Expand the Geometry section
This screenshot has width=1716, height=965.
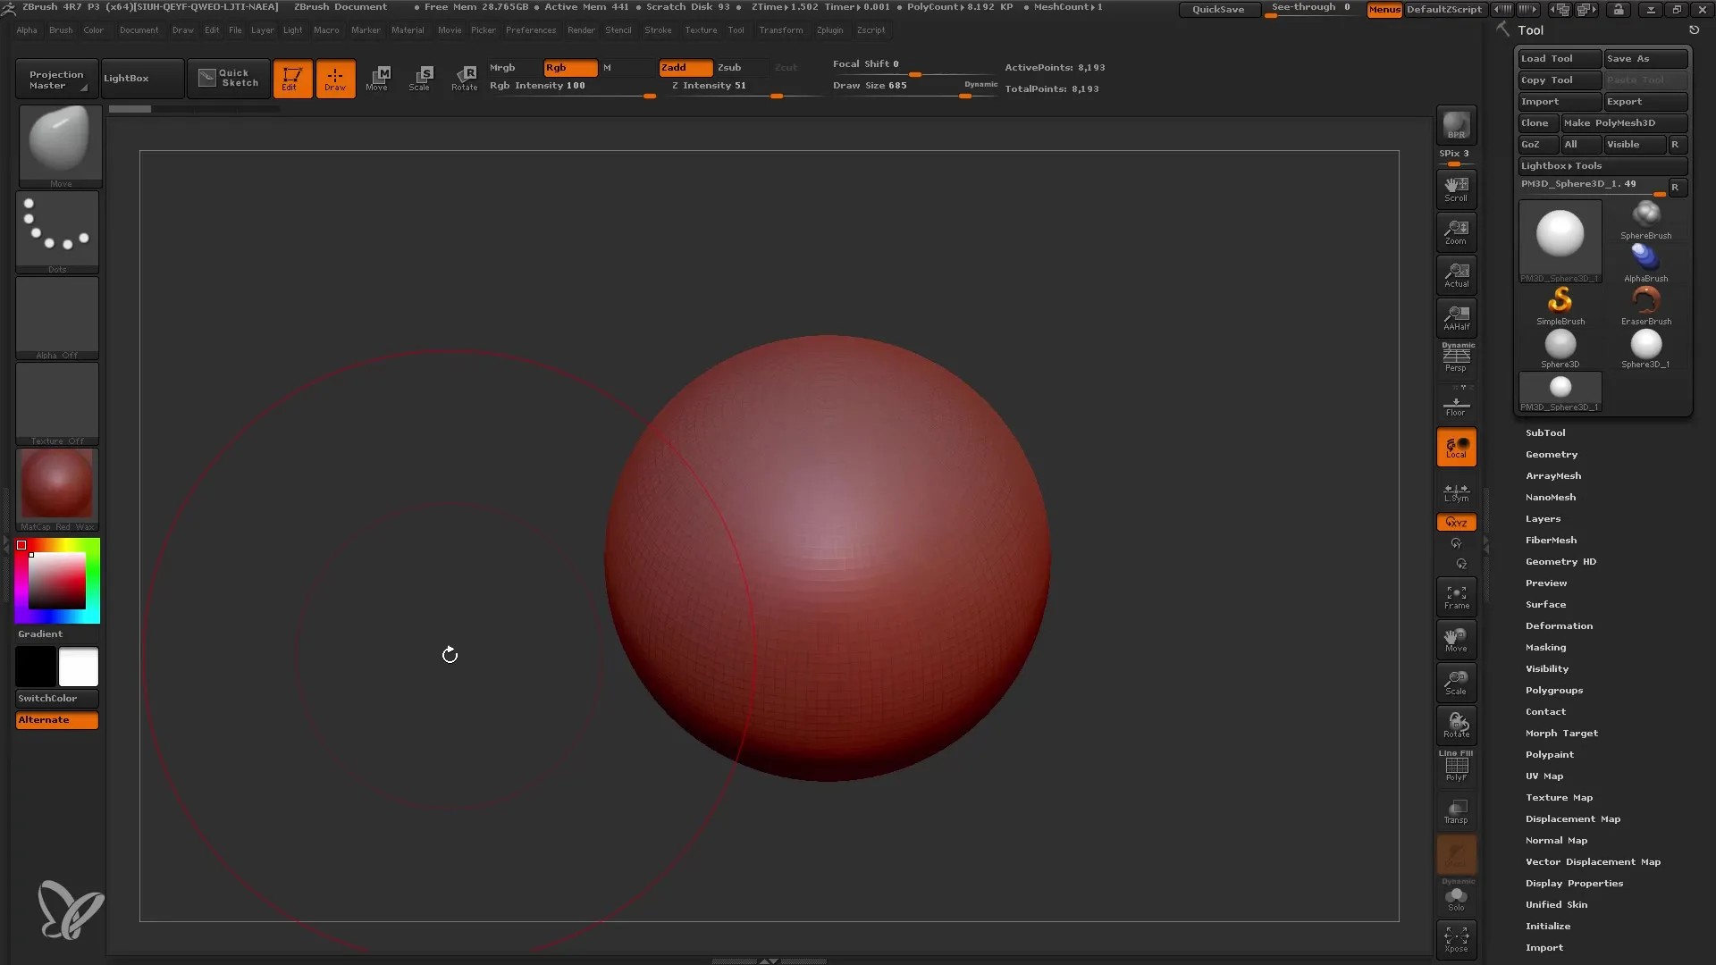[x=1552, y=455]
